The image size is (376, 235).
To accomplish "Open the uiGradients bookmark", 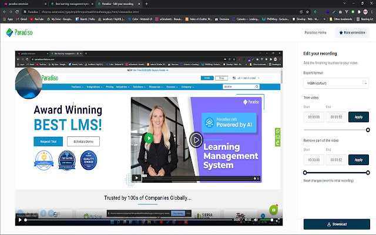I will point(169,19).
